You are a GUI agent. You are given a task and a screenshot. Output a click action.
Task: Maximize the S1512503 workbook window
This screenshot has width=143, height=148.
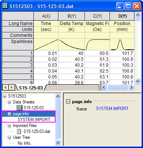[128, 6]
